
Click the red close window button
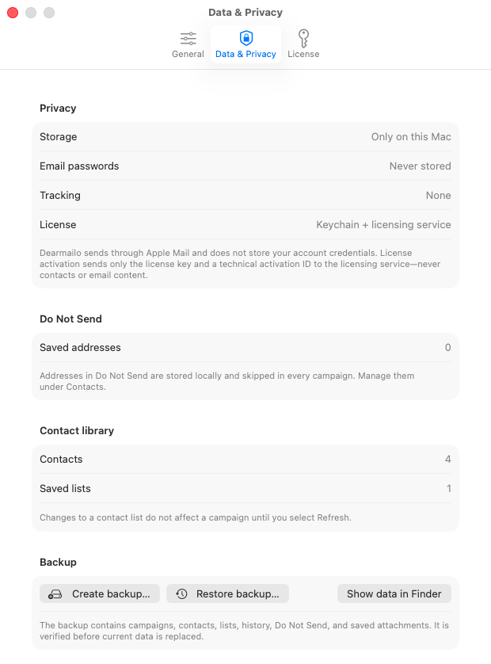click(x=13, y=13)
